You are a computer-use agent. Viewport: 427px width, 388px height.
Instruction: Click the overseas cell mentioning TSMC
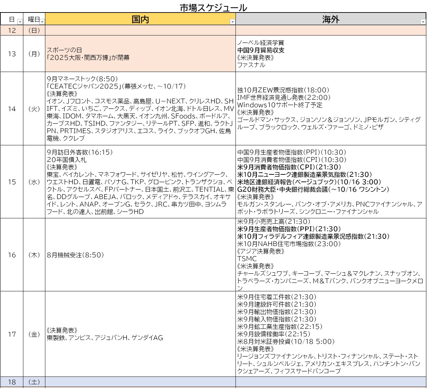[x=330, y=255]
